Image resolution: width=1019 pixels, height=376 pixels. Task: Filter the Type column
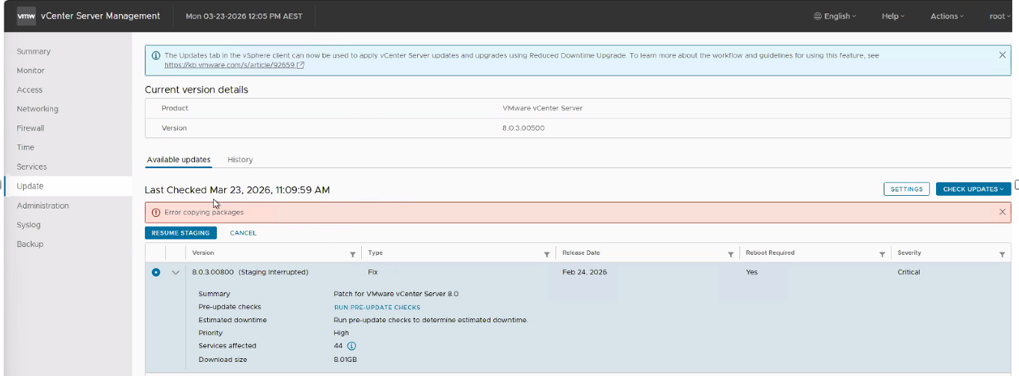click(547, 254)
